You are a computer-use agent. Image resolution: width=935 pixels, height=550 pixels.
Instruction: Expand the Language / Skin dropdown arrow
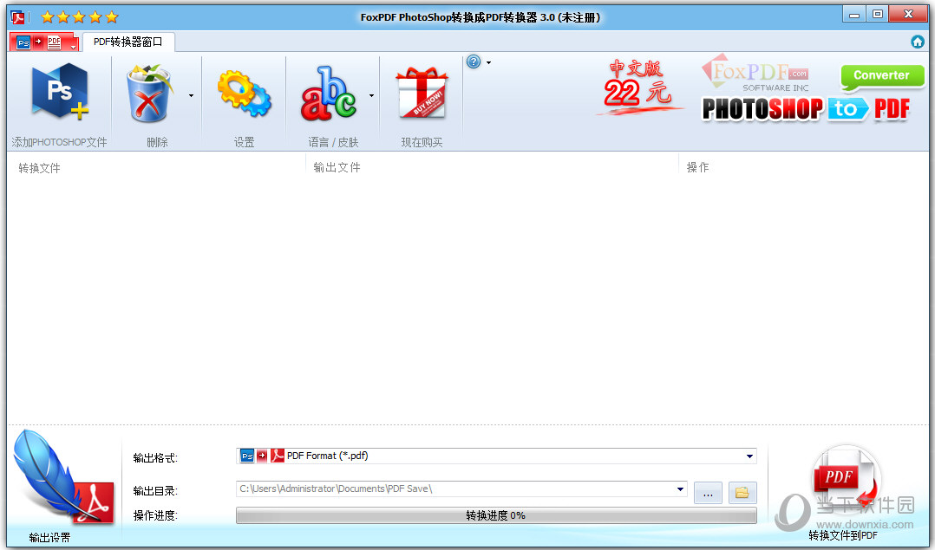tap(371, 95)
